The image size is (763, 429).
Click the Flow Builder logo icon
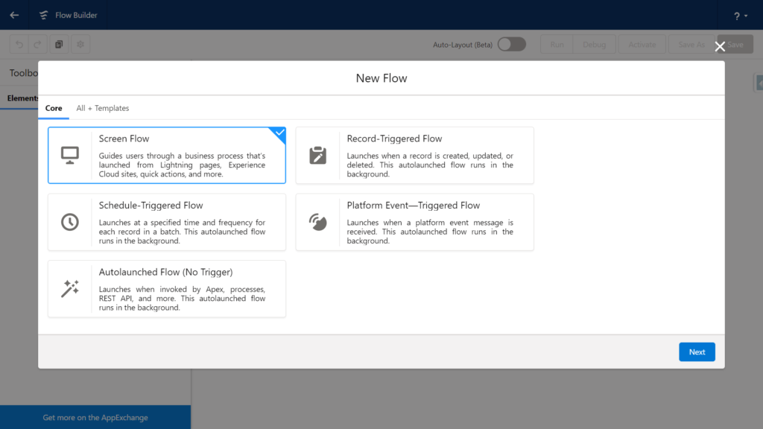[44, 15]
